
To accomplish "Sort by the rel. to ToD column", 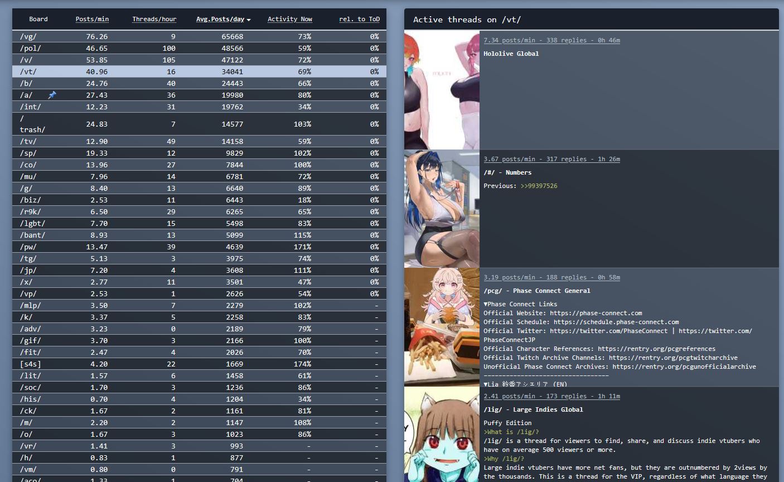I will click(360, 19).
